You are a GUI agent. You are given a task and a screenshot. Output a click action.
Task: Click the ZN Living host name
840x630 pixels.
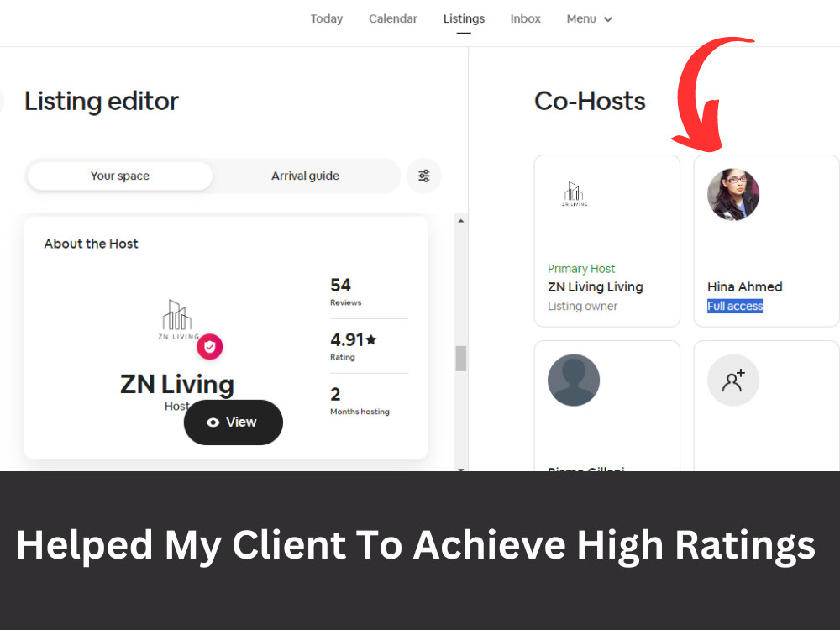(x=177, y=384)
